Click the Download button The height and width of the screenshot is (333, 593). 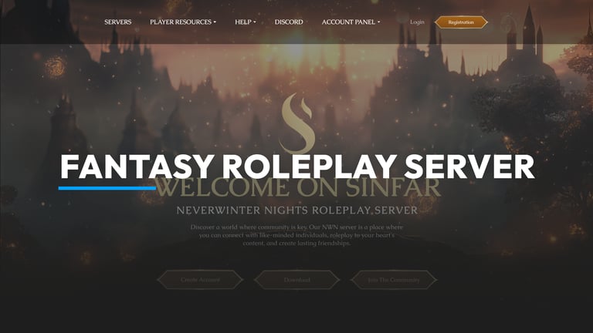point(296,280)
